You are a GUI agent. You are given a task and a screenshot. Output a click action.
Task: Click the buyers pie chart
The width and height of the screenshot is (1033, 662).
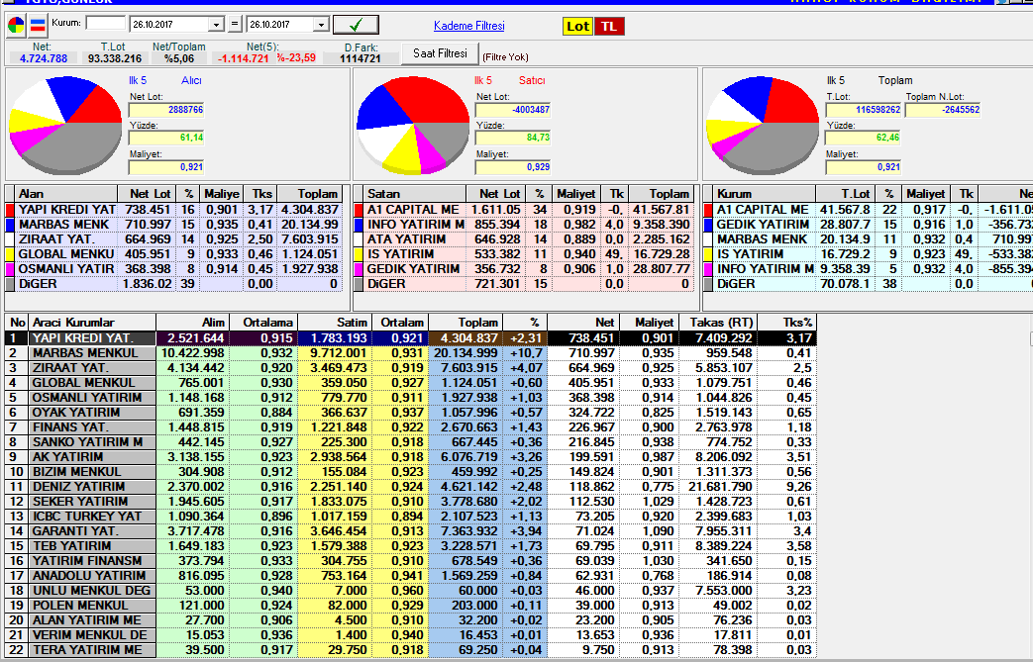click(x=64, y=124)
